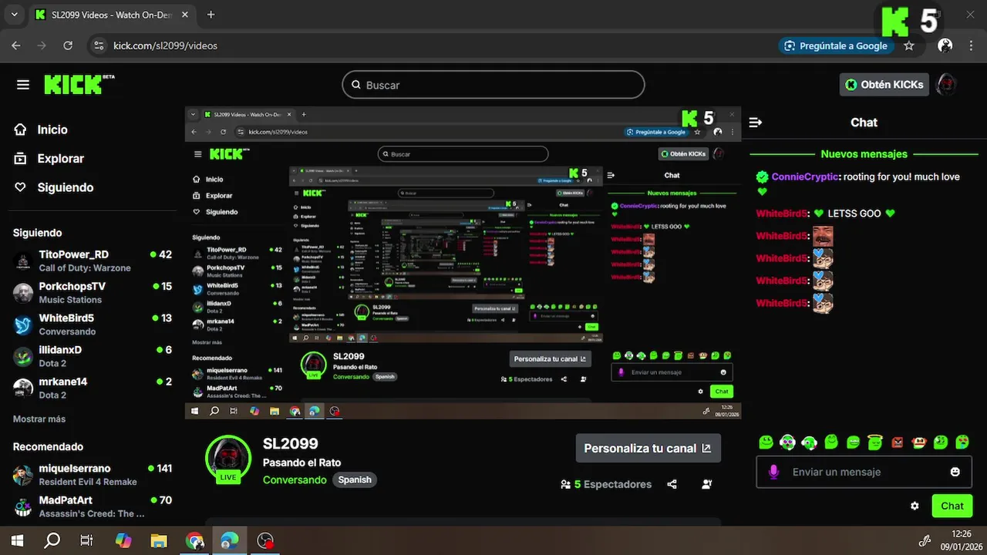The height and width of the screenshot is (555, 987).
Task: Click inside the Buscar search field
Action: (x=493, y=85)
